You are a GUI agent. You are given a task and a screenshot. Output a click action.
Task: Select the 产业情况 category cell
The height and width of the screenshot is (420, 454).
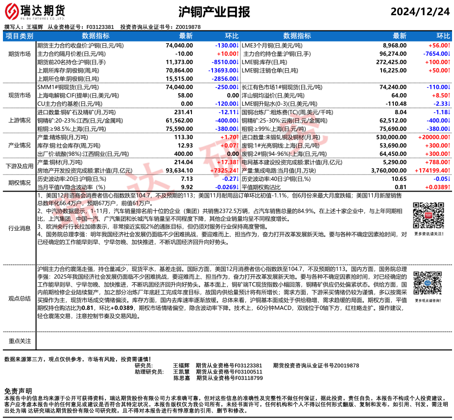[x=20, y=146]
